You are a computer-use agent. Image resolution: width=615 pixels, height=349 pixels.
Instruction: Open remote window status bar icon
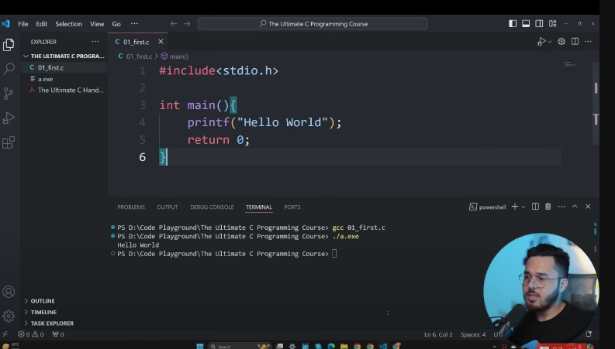point(5,334)
